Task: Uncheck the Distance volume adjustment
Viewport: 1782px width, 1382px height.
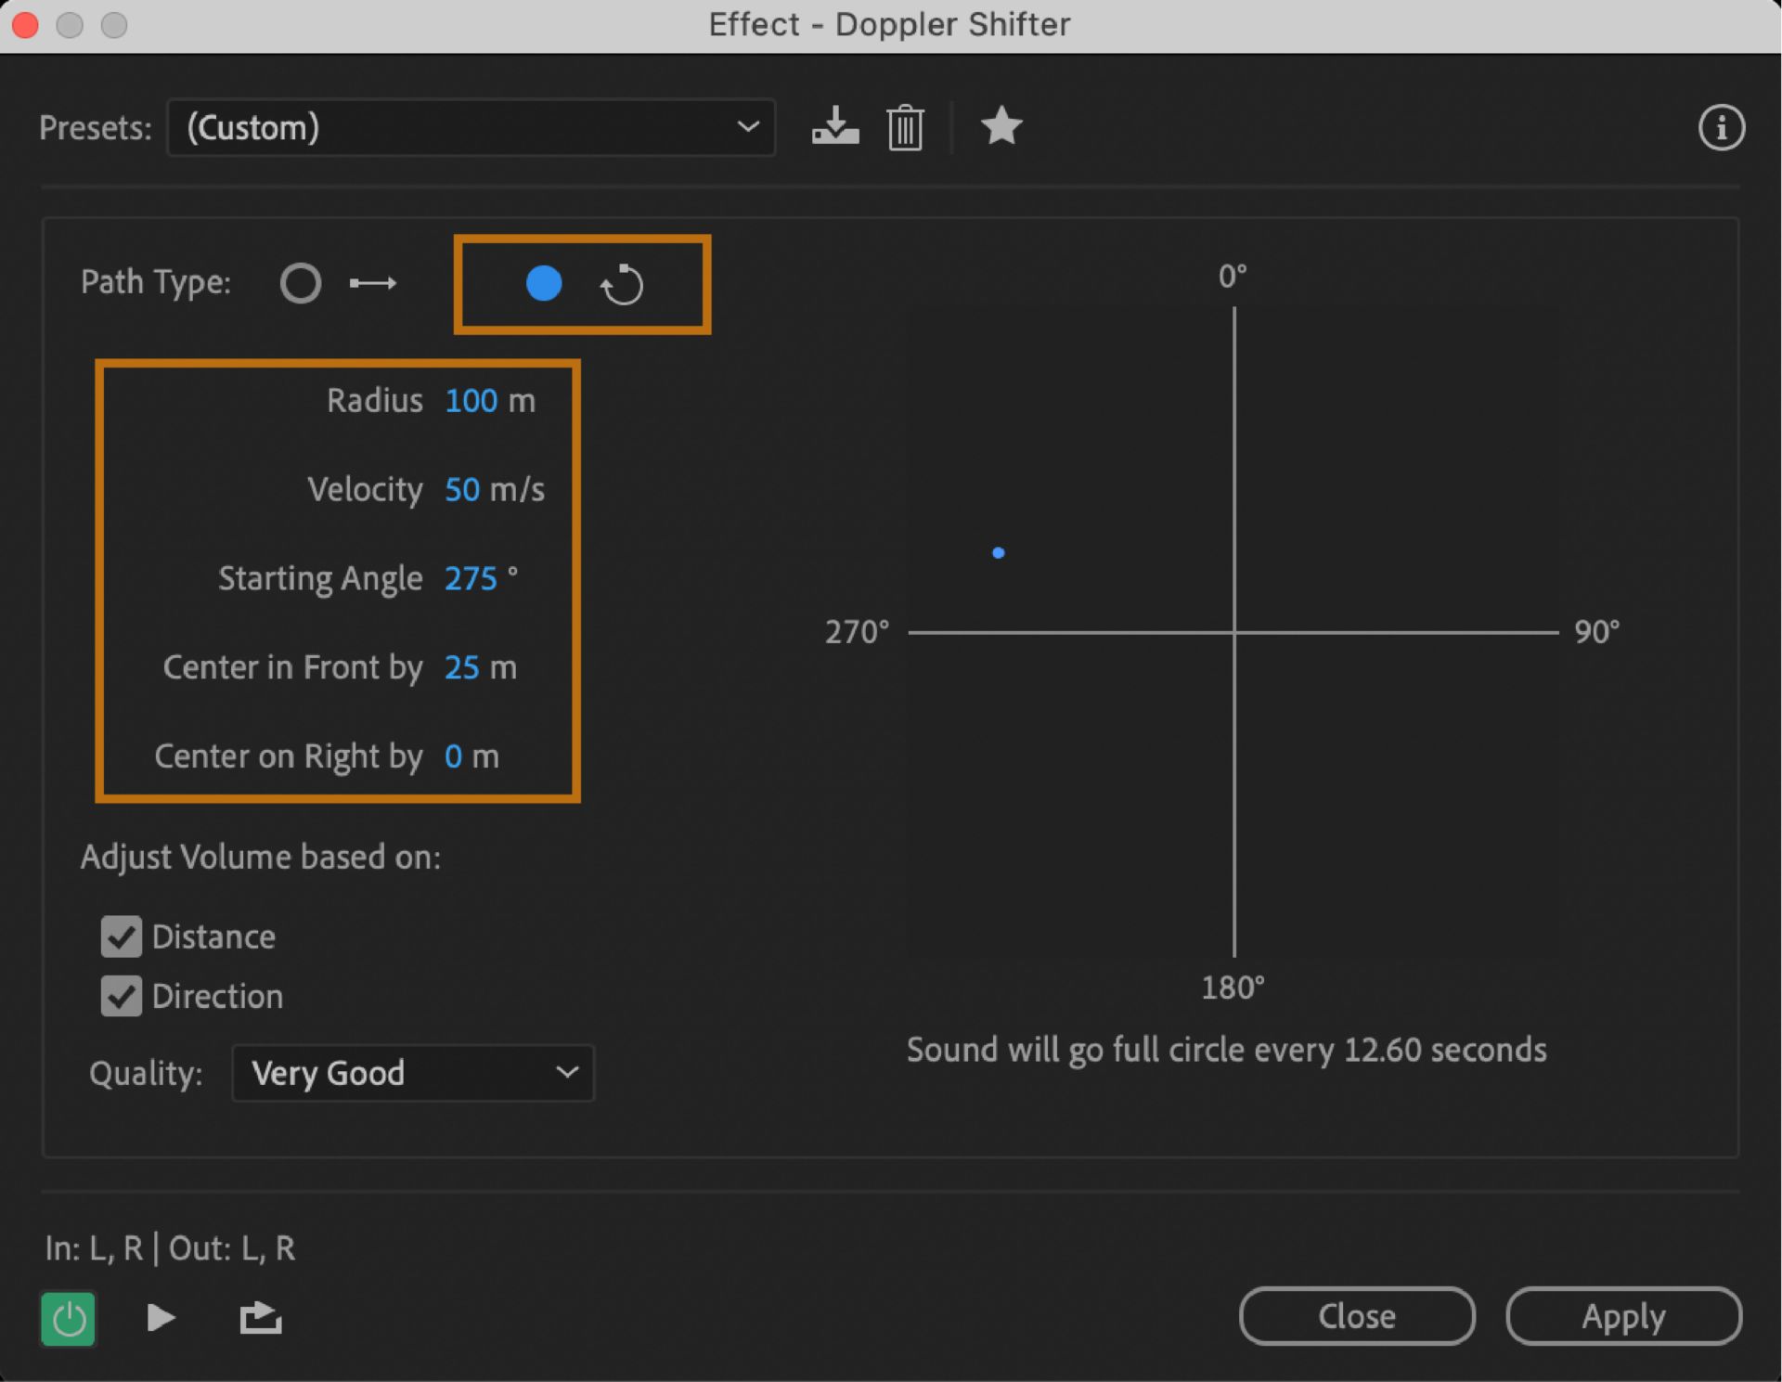Action: [x=121, y=936]
